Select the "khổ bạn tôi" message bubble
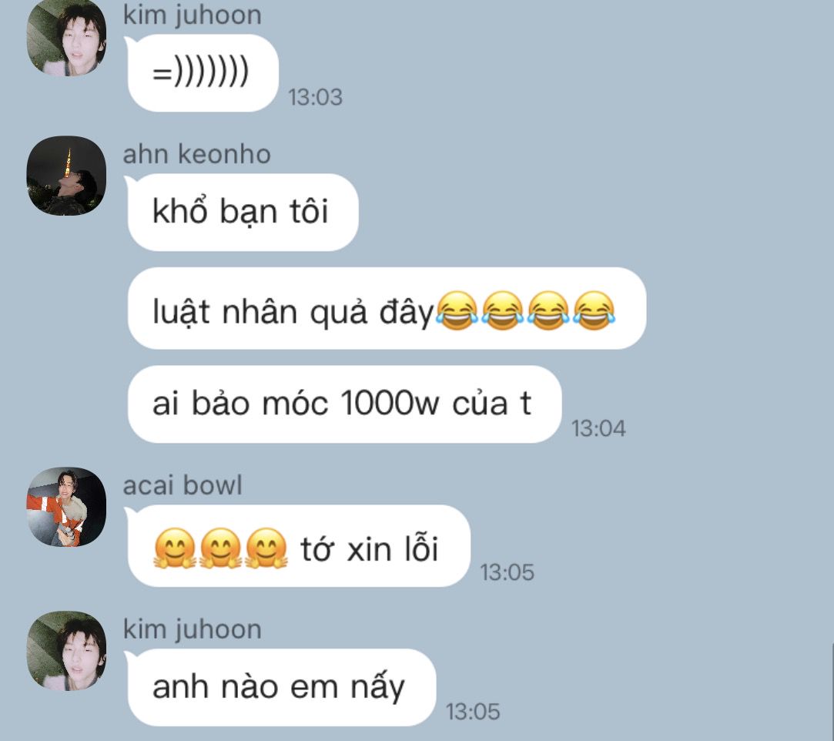834x741 pixels. 243,213
